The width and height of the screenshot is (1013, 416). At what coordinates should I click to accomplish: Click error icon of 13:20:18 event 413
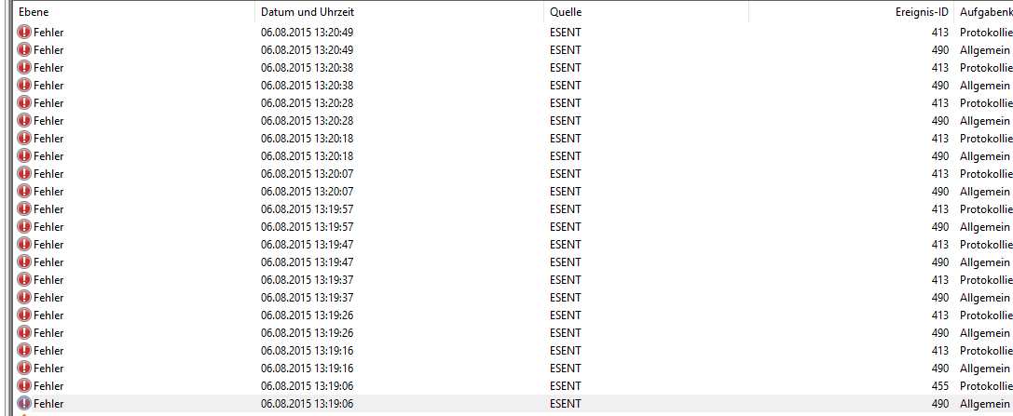pos(24,138)
